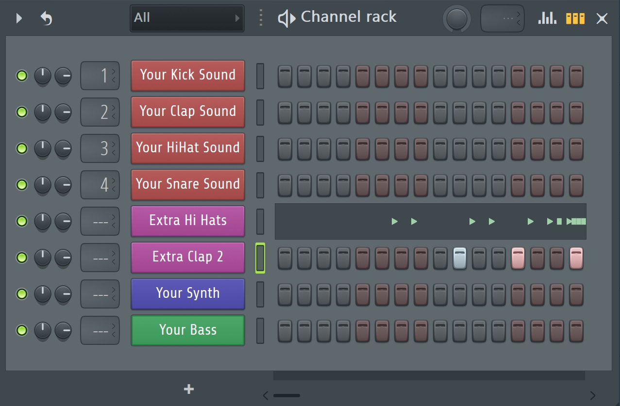Disable the green LED on Your Bass channel
This screenshot has height=406, width=620.
click(x=21, y=330)
